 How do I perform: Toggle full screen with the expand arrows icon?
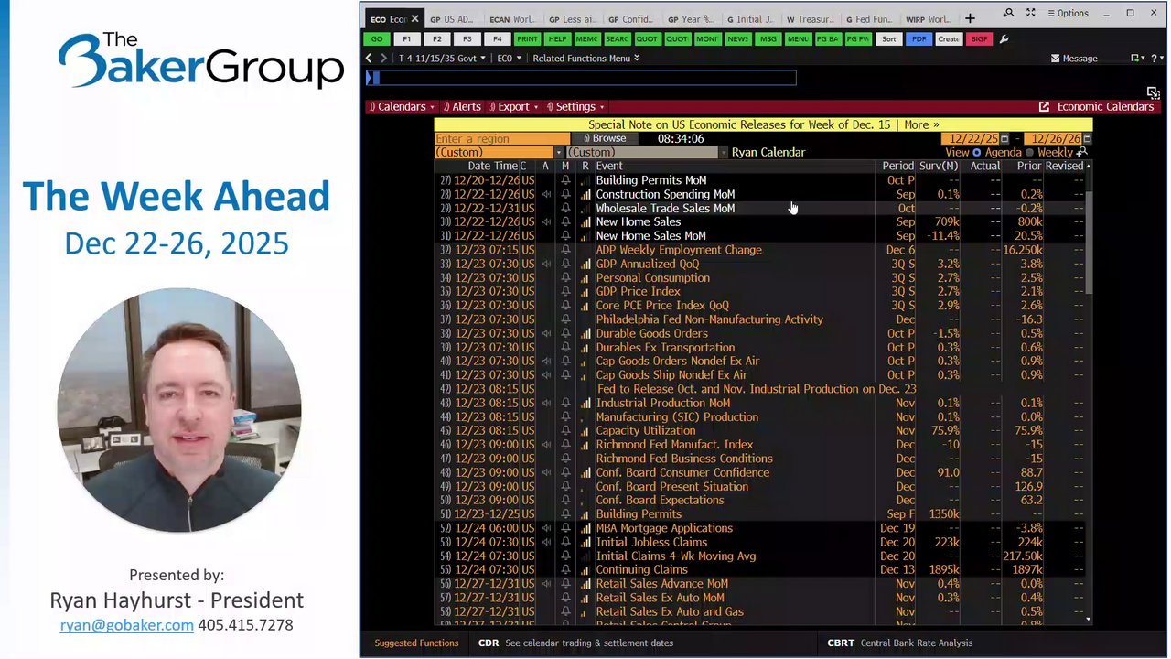coord(1031,13)
